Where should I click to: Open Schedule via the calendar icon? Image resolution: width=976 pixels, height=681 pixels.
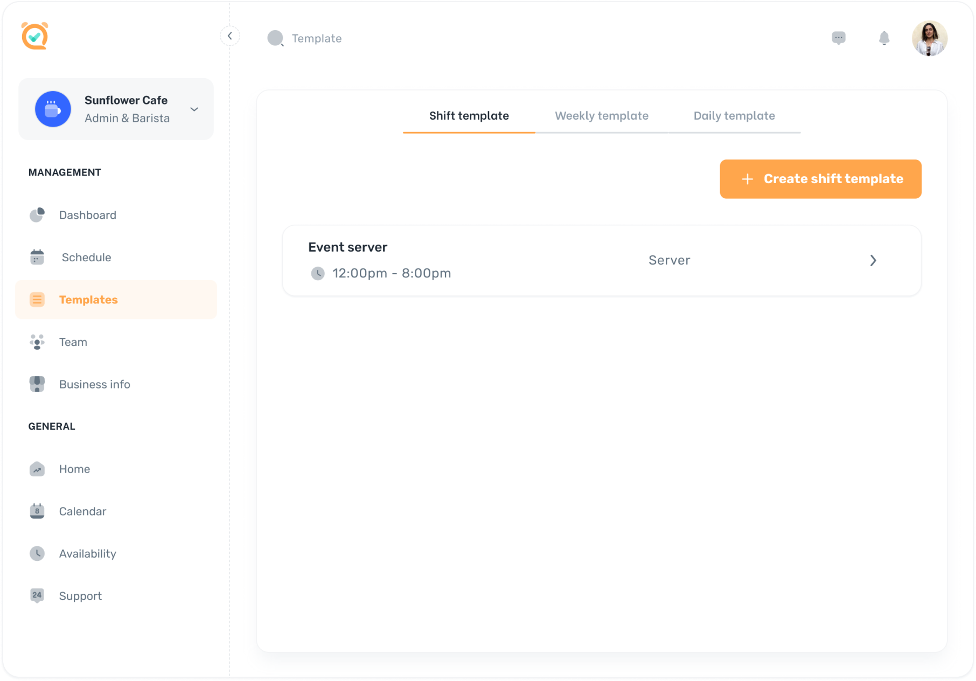[37, 257]
